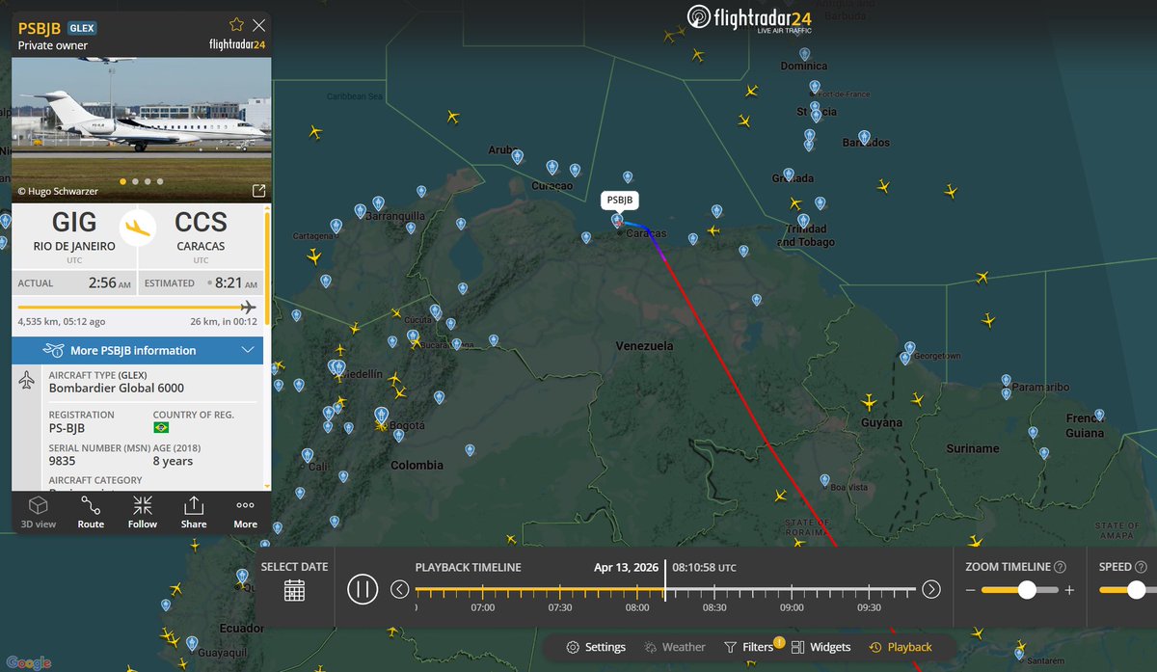Open Widgets in bottom toolbar
Image resolution: width=1157 pixels, height=672 pixels.
(x=821, y=647)
